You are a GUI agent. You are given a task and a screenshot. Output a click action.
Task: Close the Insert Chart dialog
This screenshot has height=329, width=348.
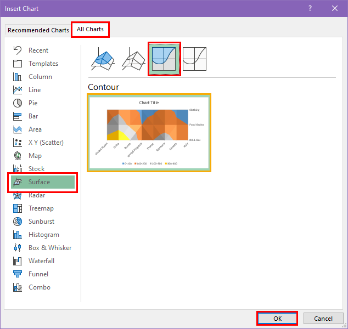(335, 8)
